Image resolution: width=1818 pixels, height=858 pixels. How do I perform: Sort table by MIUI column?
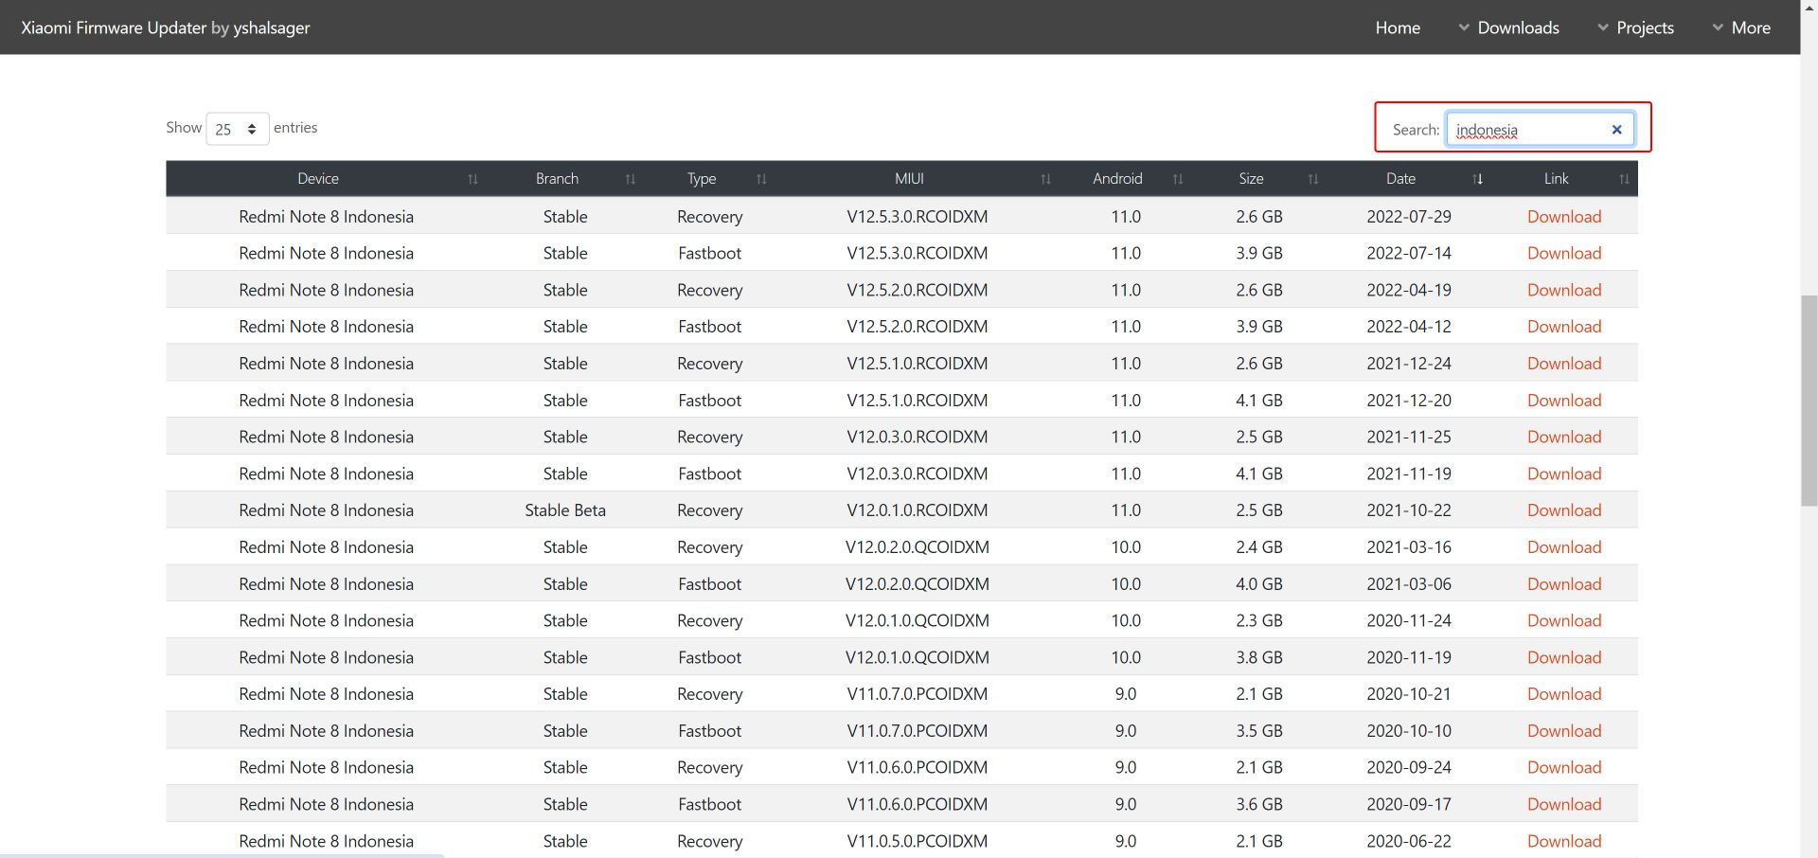pyautogui.click(x=917, y=179)
